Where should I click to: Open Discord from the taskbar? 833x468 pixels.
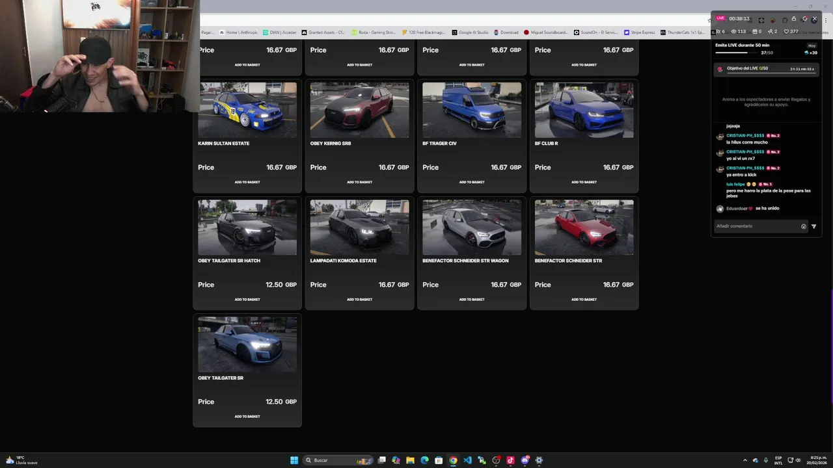525,460
